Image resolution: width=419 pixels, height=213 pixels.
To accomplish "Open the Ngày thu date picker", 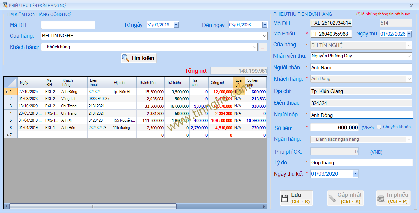I will [409, 34].
